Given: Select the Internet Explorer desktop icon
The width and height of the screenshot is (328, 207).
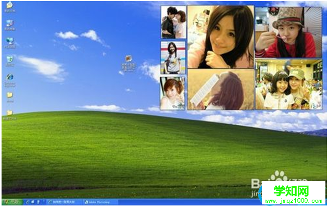Looking at the screenshot, I should coord(9,80).
